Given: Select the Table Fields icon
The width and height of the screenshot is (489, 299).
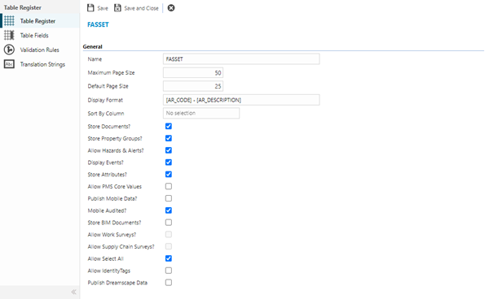Looking at the screenshot, I should [x=9, y=35].
